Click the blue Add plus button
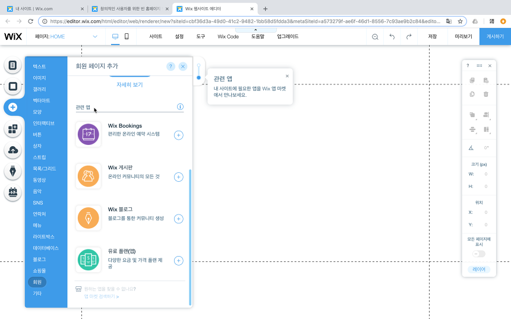The width and height of the screenshot is (511, 319). click(12, 107)
